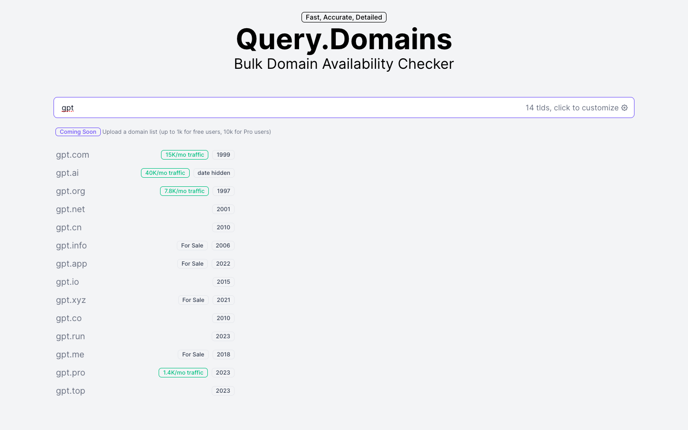Select the 7.8K/mo traffic badge beside gpt.org
Viewport: 688px width, 430px height.
(184, 191)
